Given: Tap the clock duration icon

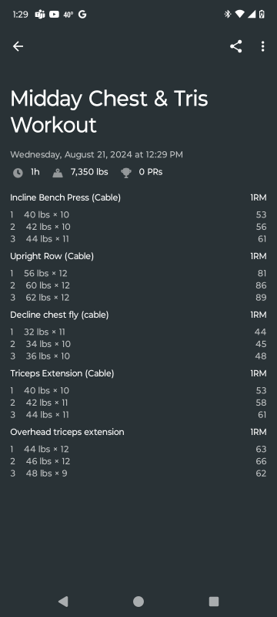Looking at the screenshot, I should click(18, 173).
